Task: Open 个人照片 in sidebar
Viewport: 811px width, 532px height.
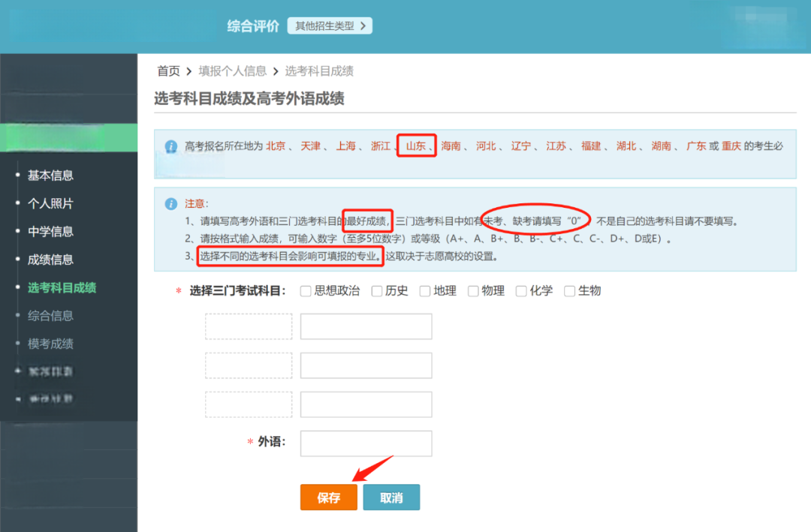Action: (x=51, y=203)
